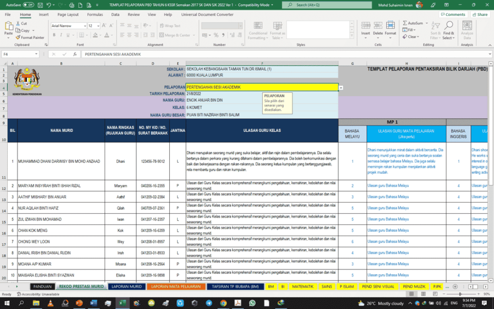Expand the Arial Narrow font dropdown

tap(84, 26)
